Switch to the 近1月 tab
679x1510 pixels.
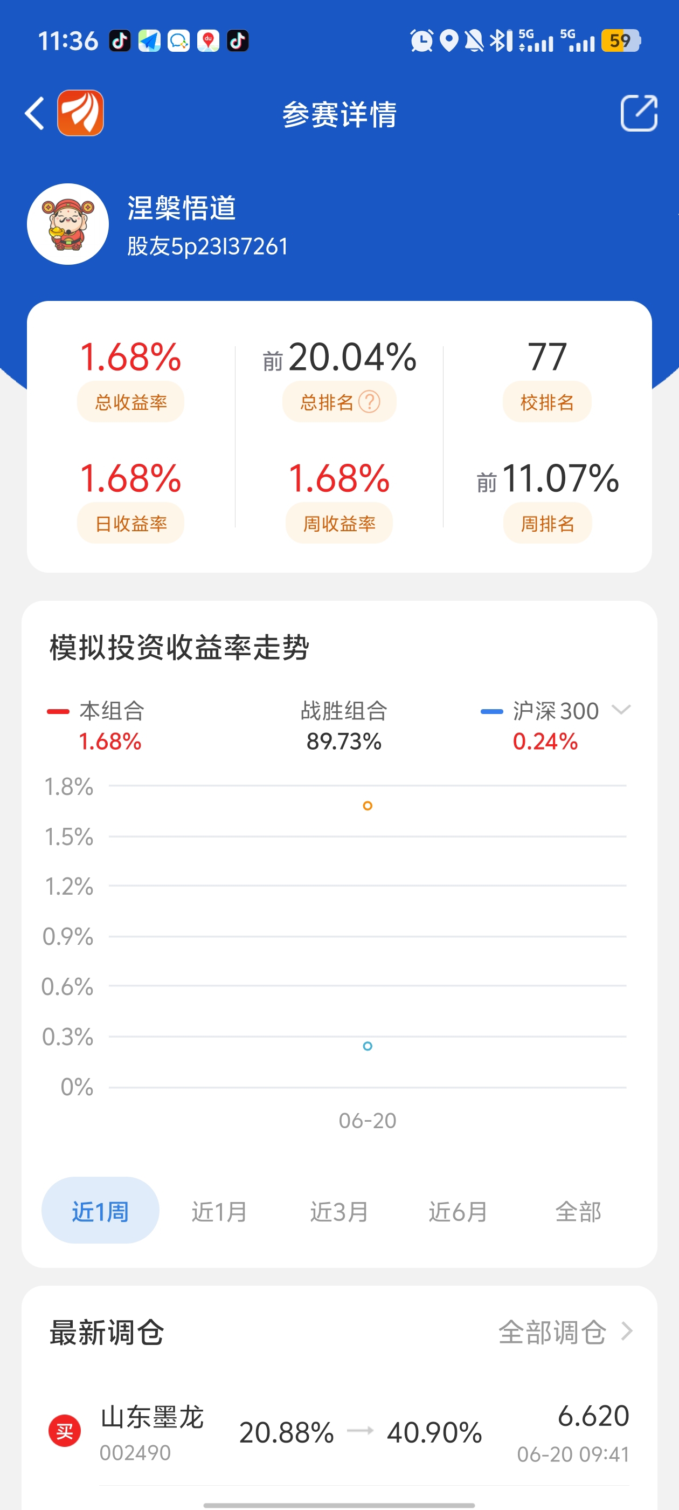coord(220,1211)
